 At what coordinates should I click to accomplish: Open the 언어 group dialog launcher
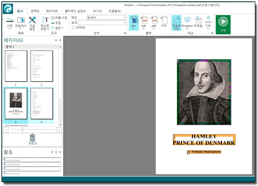[125, 33]
